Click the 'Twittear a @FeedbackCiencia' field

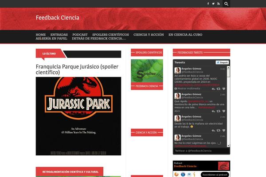[201, 151]
